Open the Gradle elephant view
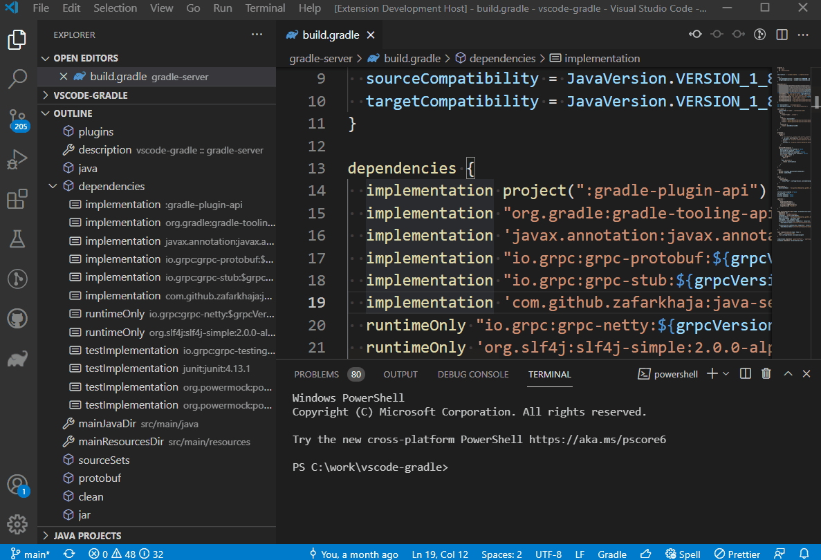 tap(17, 359)
